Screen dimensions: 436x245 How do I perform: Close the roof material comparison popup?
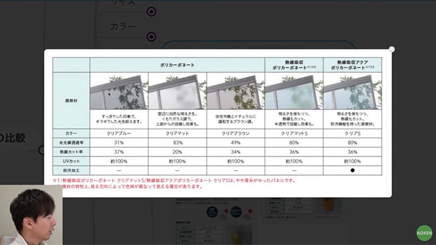click(x=392, y=49)
